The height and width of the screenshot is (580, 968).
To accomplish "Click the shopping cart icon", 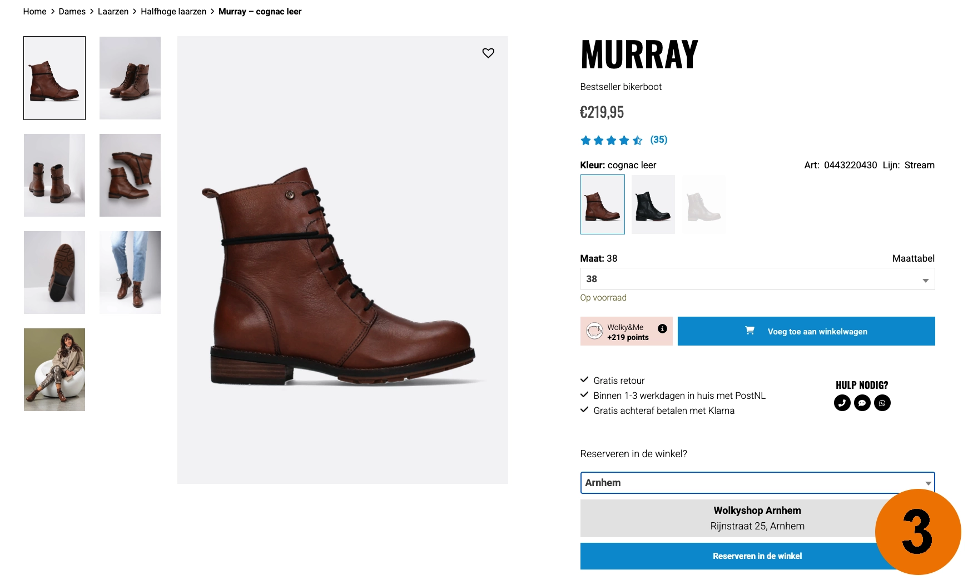I will point(749,331).
